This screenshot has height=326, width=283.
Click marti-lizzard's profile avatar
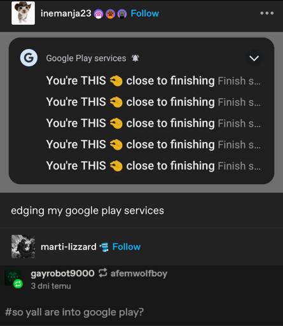pyautogui.click(x=24, y=246)
